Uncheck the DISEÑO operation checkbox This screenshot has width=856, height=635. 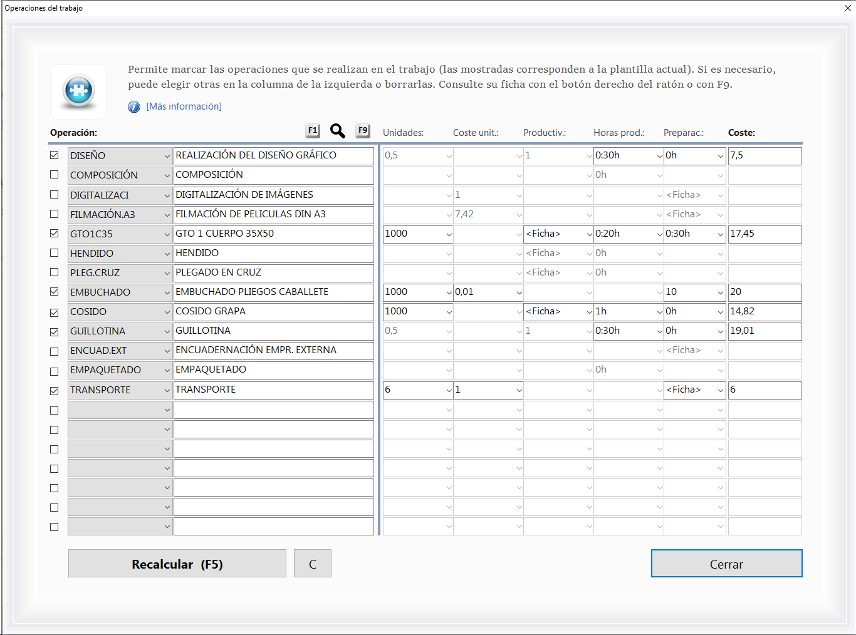tap(55, 155)
